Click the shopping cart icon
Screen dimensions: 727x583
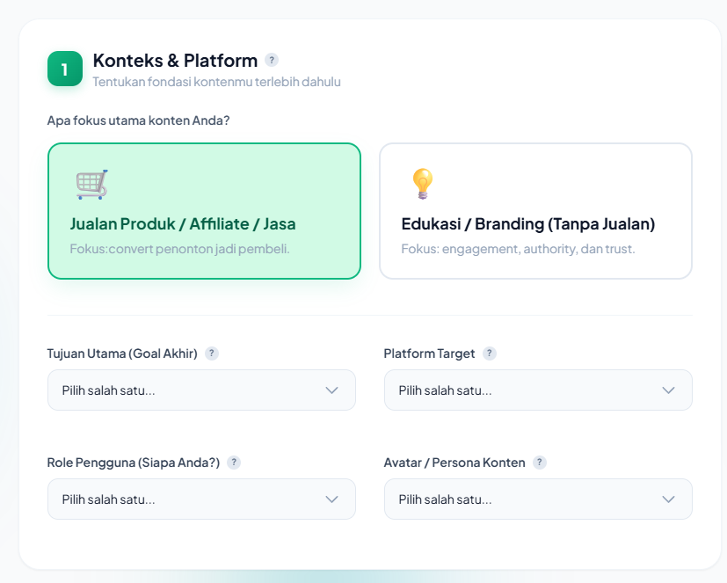pos(91,184)
